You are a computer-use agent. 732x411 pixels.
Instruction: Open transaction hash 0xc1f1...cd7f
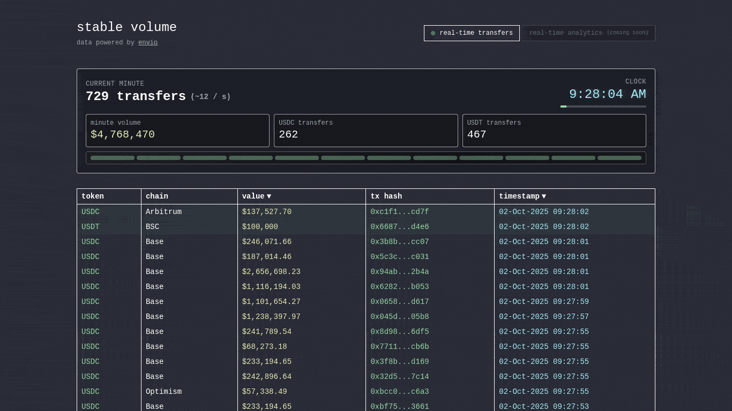(399, 212)
